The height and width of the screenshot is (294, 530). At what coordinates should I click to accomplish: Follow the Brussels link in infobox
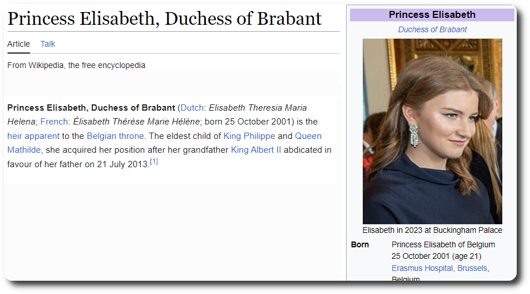pyautogui.click(x=472, y=268)
